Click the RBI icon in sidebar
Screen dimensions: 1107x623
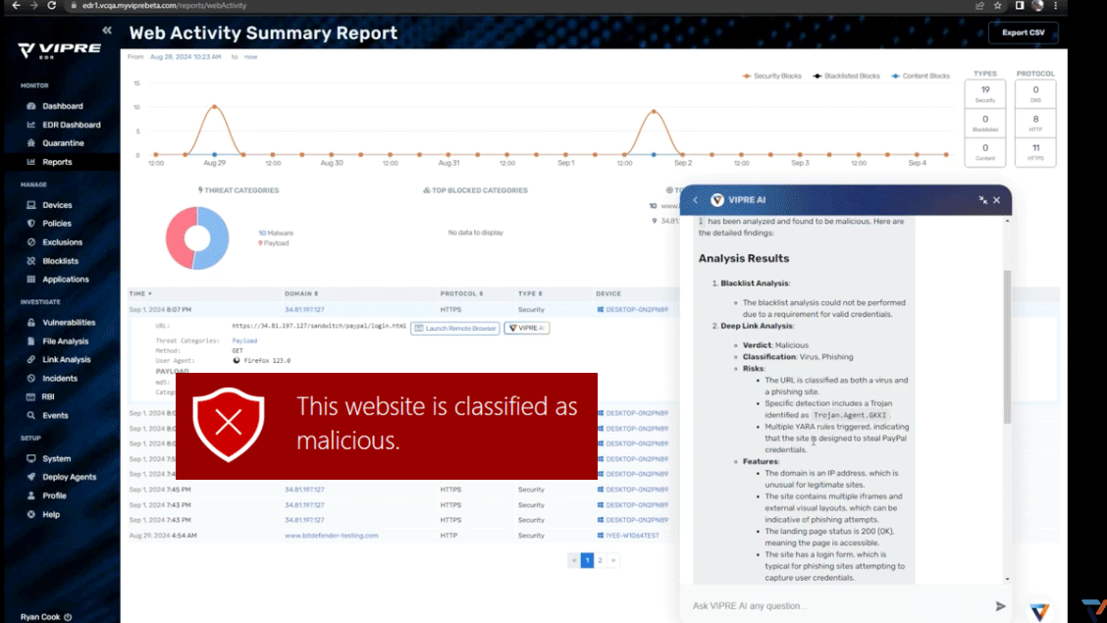coord(31,397)
